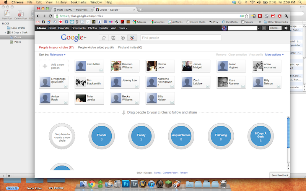
Task: Open the Sort by Relevance dropdown
Action: coord(58,55)
